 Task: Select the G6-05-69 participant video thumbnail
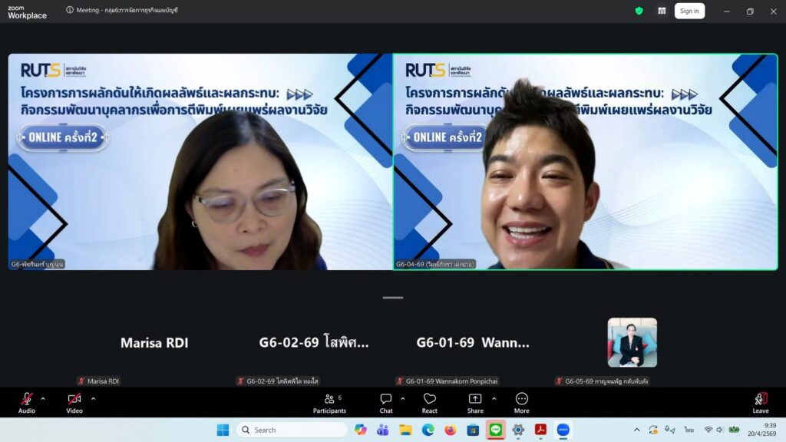632,342
